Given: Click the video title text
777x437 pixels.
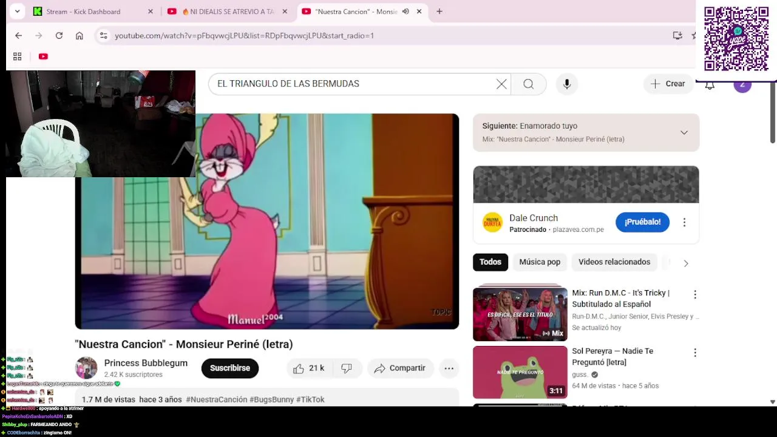Looking at the screenshot, I should point(184,344).
